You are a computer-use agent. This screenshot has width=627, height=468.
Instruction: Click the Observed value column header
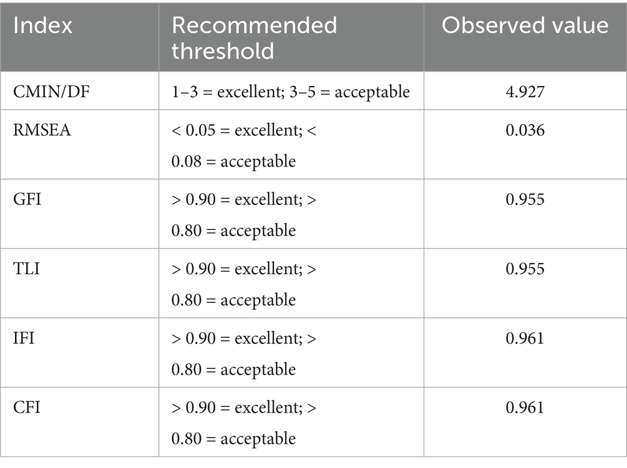point(525,26)
